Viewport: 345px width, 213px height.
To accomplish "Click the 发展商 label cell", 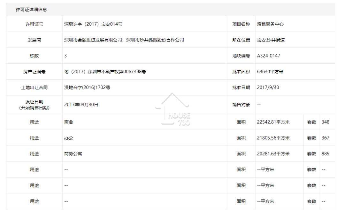I will click(x=34, y=40).
